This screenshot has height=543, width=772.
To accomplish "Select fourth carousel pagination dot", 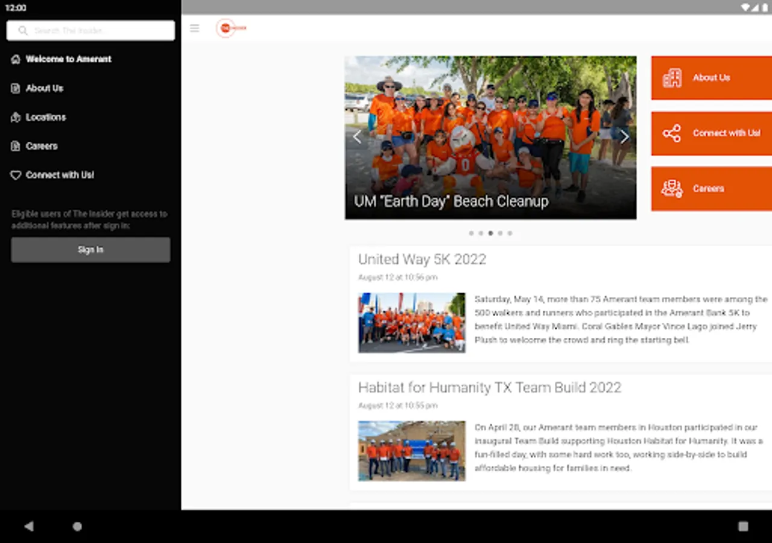I will click(500, 233).
